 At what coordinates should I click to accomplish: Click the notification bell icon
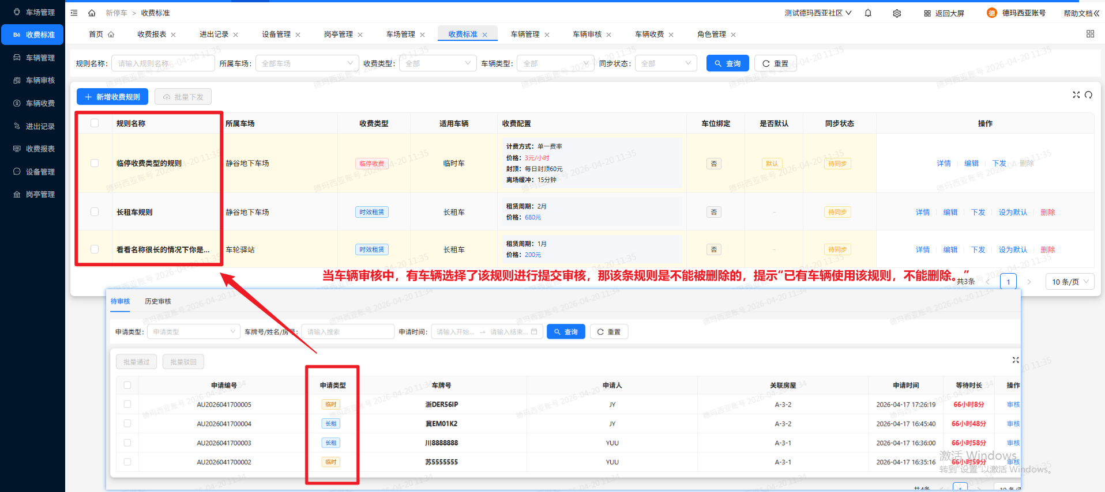tap(868, 13)
